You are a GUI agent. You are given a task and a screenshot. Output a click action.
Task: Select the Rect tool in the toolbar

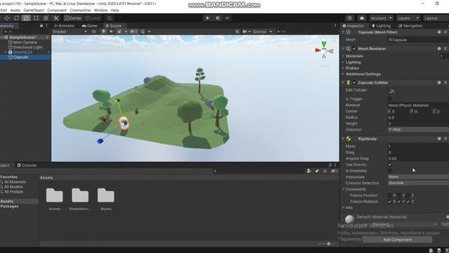pos(36,18)
